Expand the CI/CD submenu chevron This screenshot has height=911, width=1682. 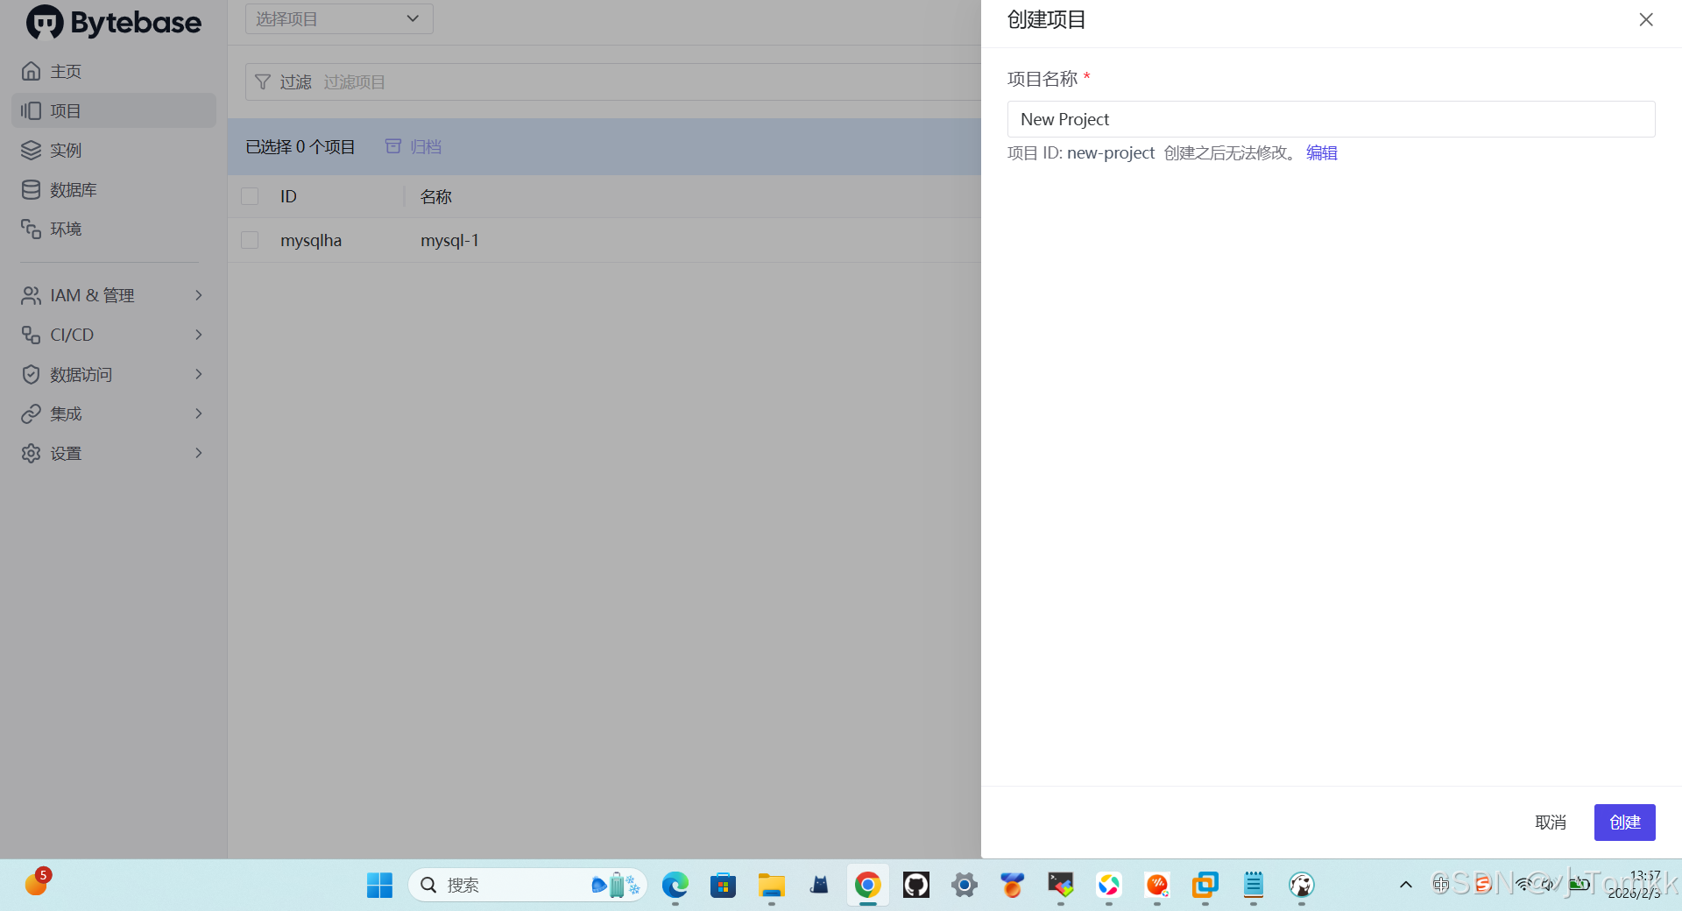click(x=199, y=335)
